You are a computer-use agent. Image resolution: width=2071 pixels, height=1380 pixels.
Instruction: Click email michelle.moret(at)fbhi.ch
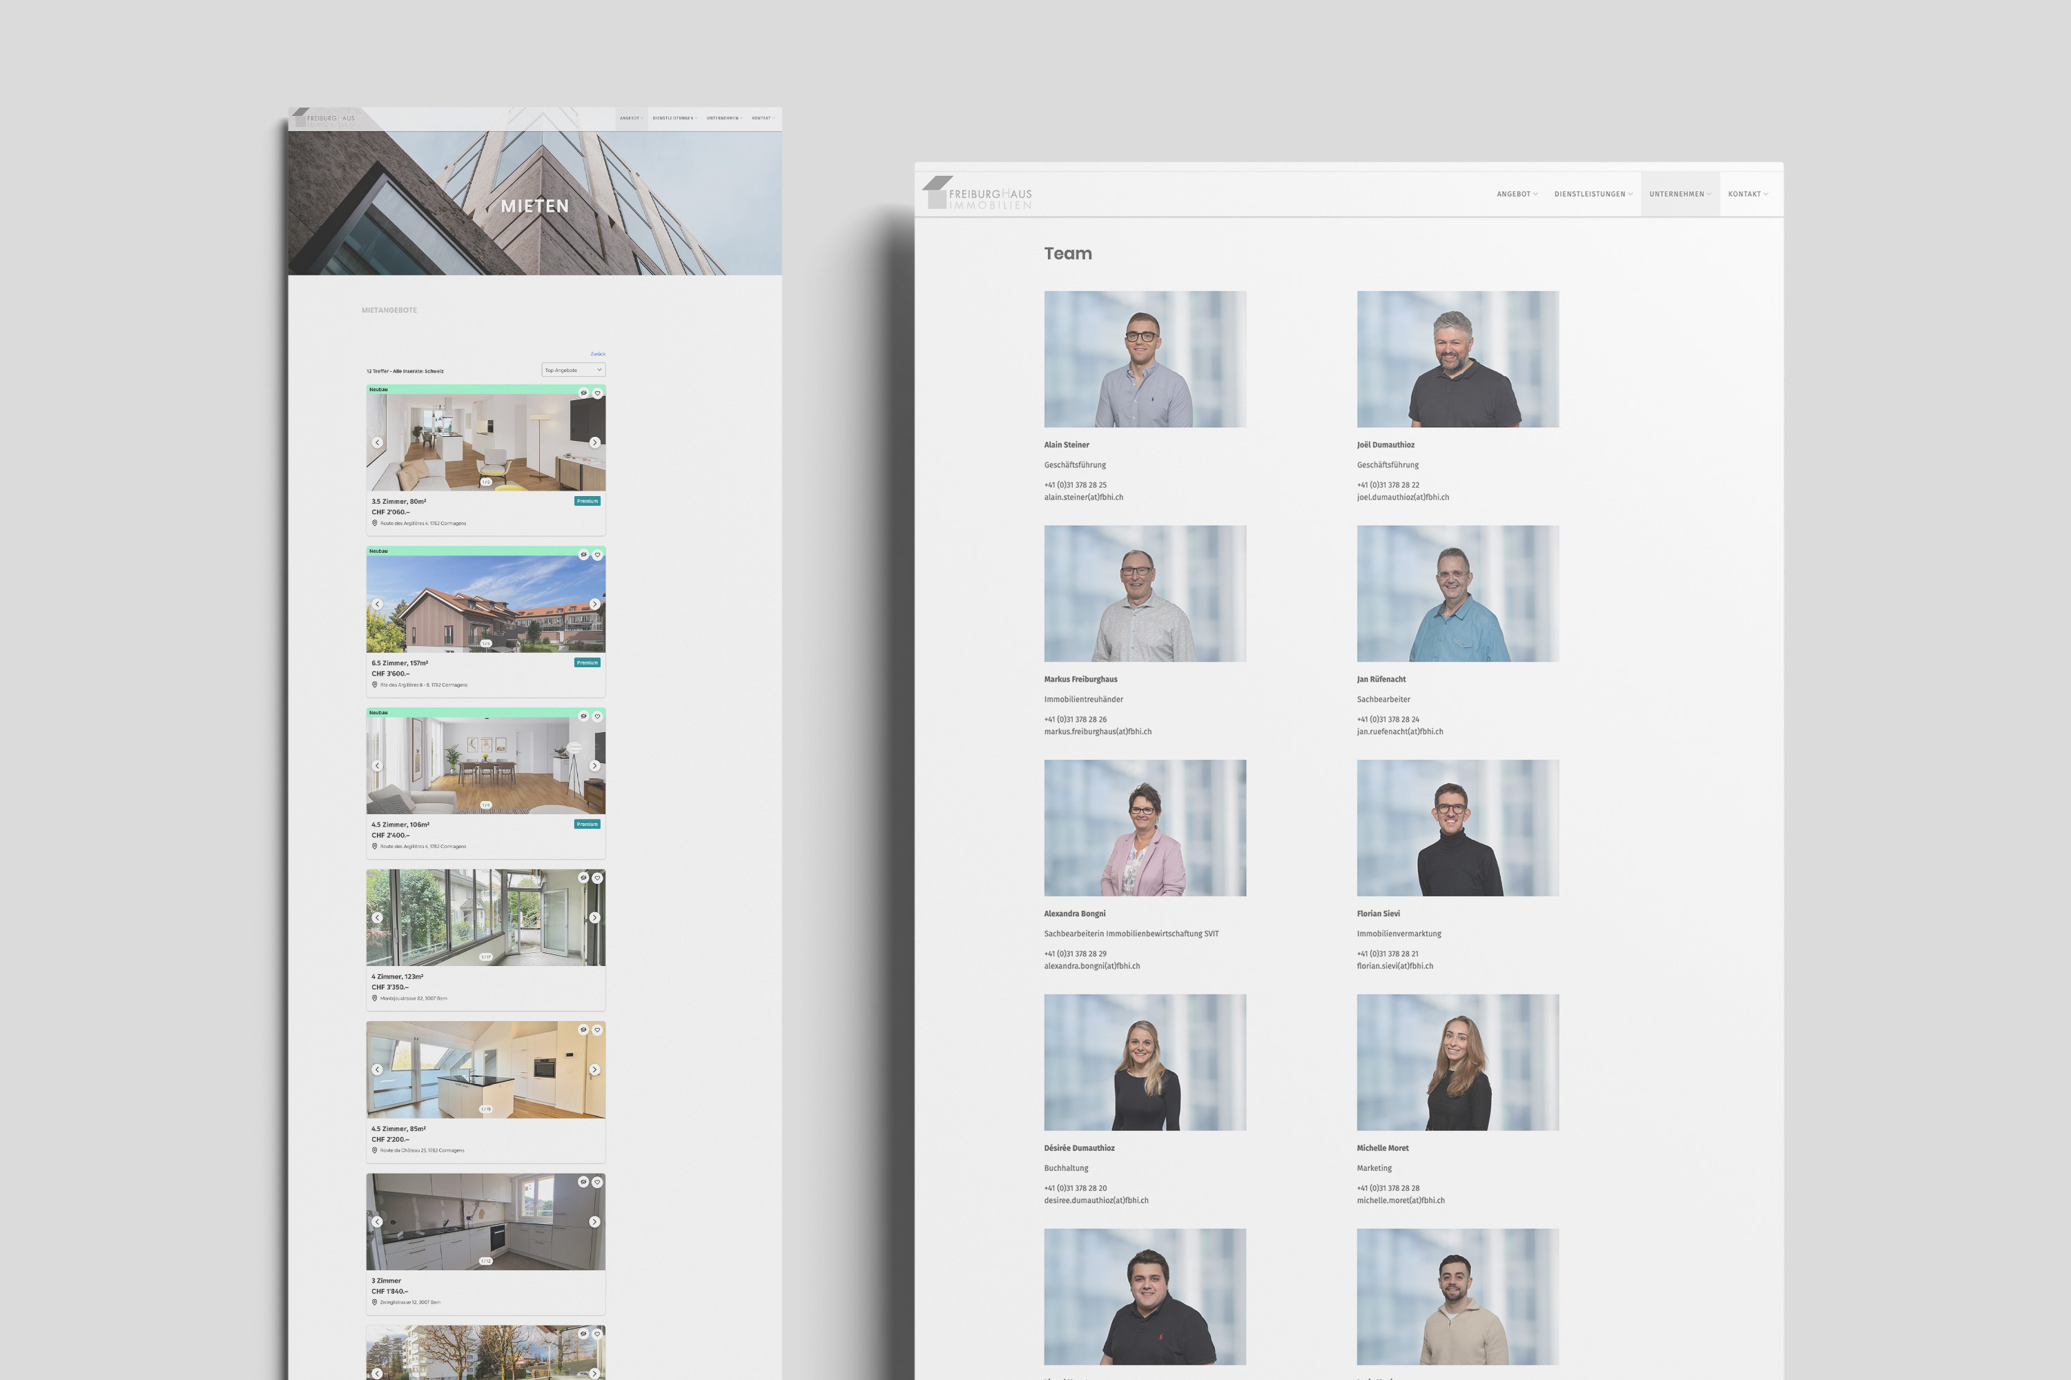tap(1401, 1201)
